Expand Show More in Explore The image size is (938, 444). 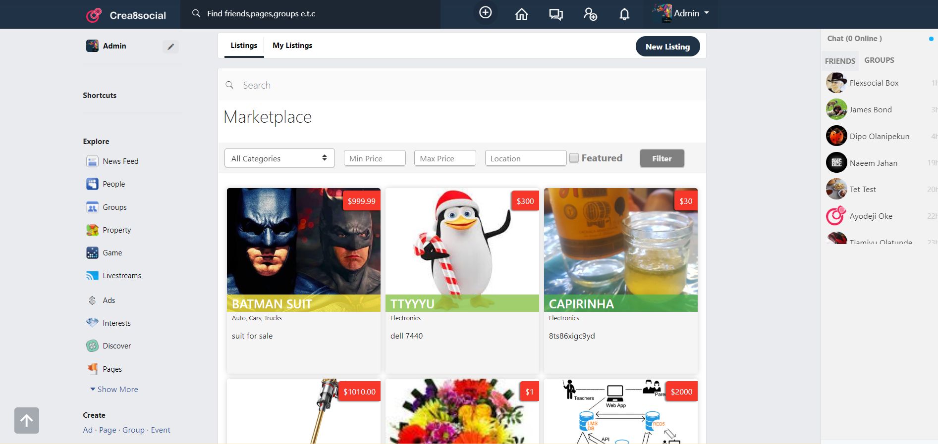point(114,390)
